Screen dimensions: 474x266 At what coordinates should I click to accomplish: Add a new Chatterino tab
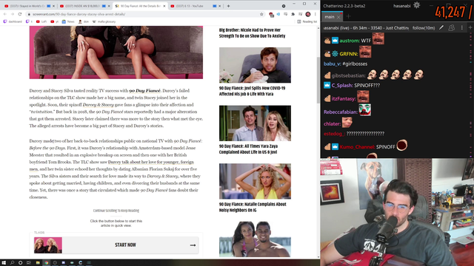point(348,16)
